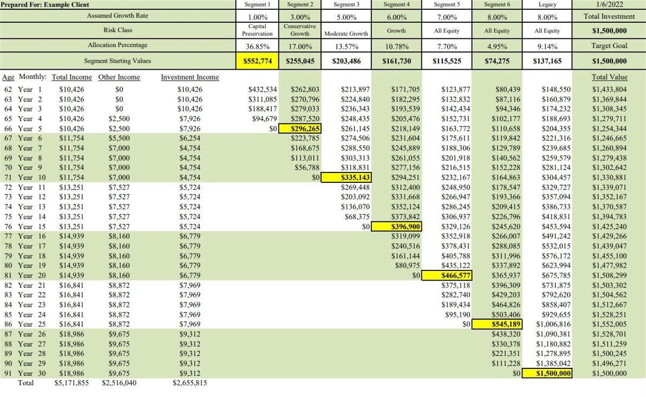The width and height of the screenshot is (646, 397).
Task: Click the highlighted $335,143 Segment 3 cell
Action: coord(346,177)
